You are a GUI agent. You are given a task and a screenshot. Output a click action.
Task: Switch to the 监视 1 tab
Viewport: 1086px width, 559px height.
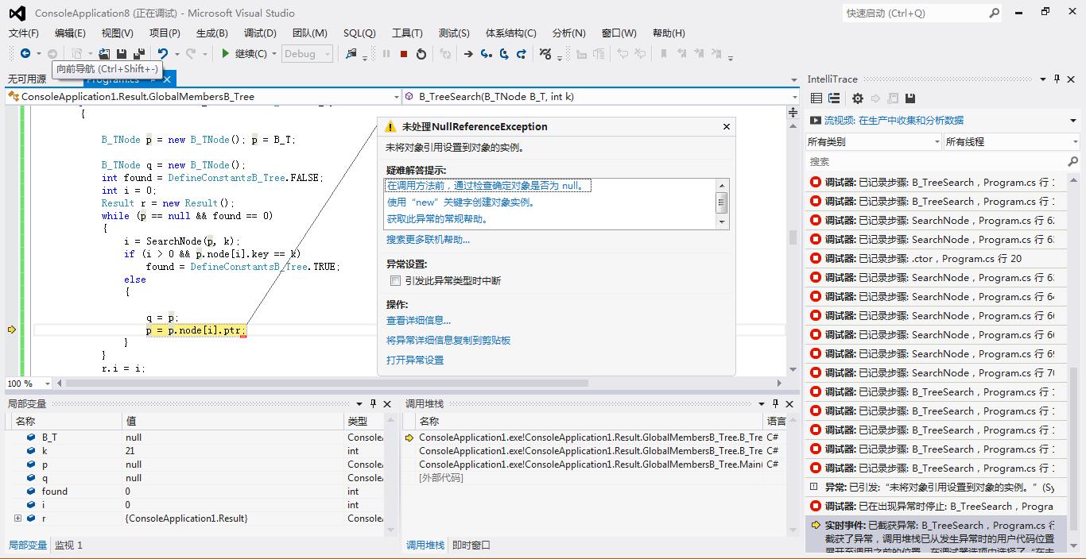(x=68, y=545)
